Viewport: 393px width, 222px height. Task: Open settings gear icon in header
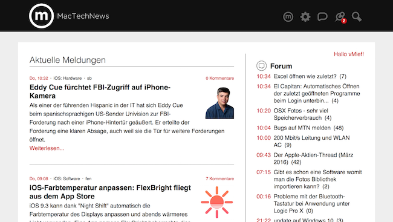click(305, 17)
